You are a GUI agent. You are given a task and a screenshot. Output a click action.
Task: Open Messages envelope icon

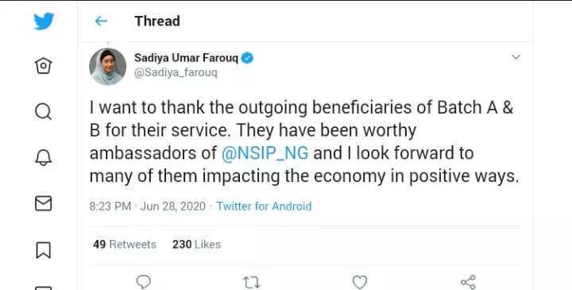coord(44,203)
